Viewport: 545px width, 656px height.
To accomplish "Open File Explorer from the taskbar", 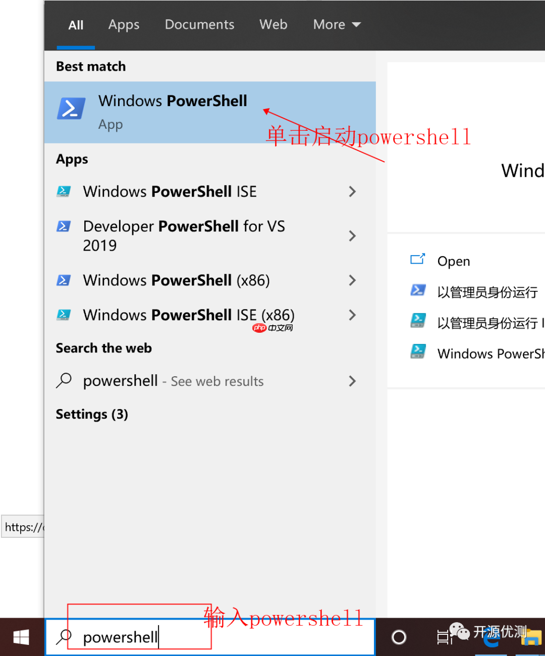I will [530, 638].
